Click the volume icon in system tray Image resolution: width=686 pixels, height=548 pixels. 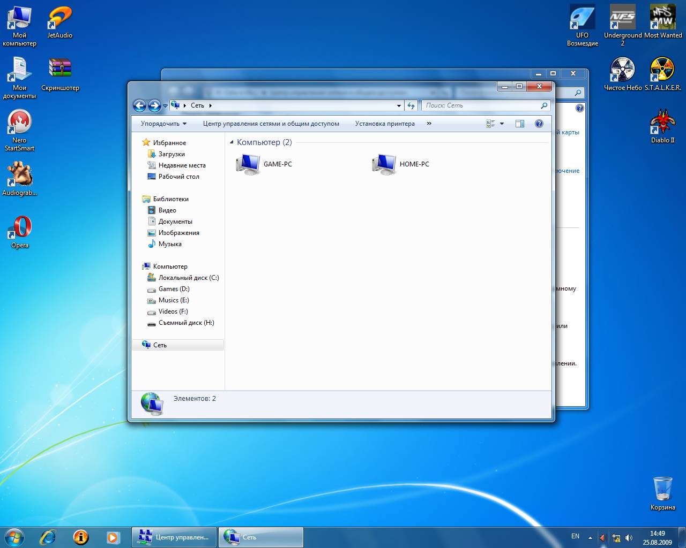click(629, 537)
